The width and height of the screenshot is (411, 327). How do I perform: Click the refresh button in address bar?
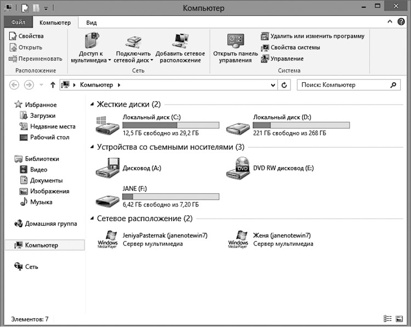click(284, 85)
